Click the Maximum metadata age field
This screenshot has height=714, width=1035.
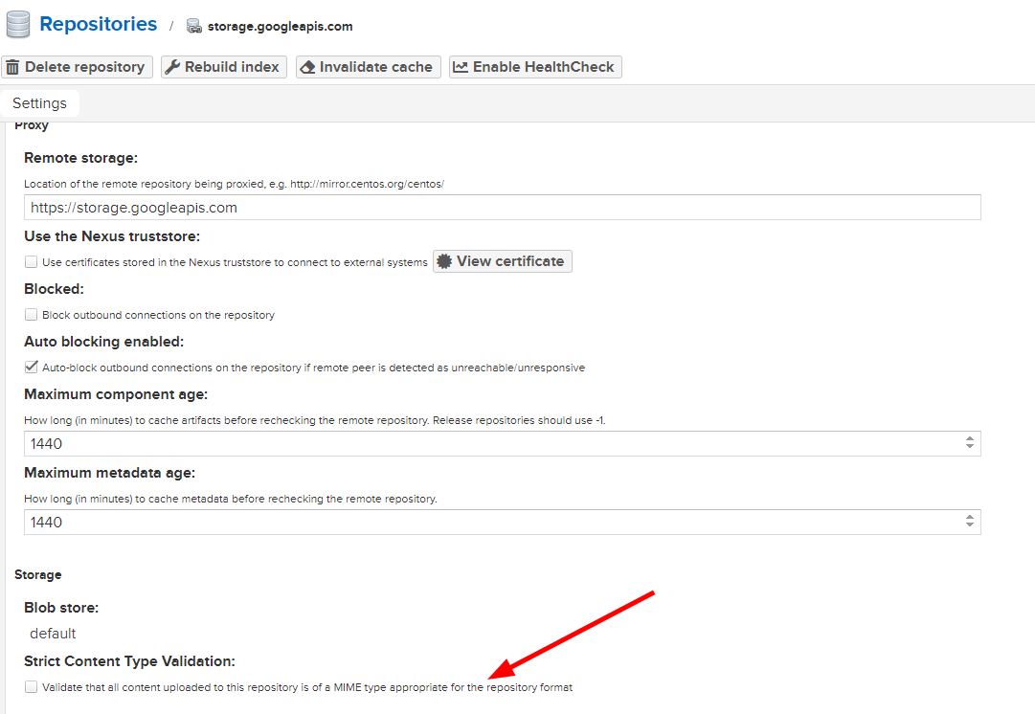503,522
